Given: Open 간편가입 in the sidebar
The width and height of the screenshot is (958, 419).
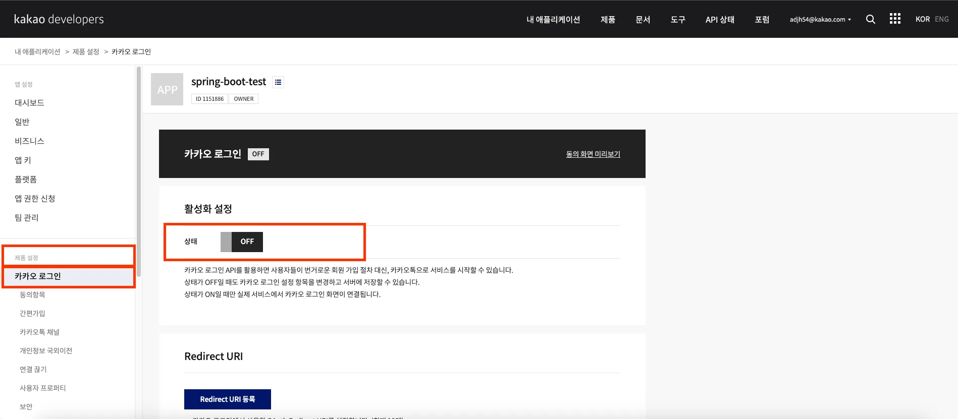Looking at the screenshot, I should pyautogui.click(x=32, y=313).
